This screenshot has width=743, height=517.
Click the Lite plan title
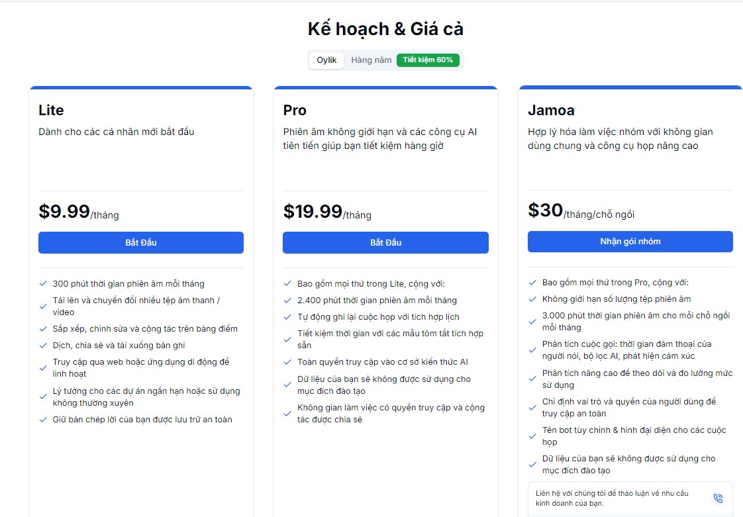[51, 110]
